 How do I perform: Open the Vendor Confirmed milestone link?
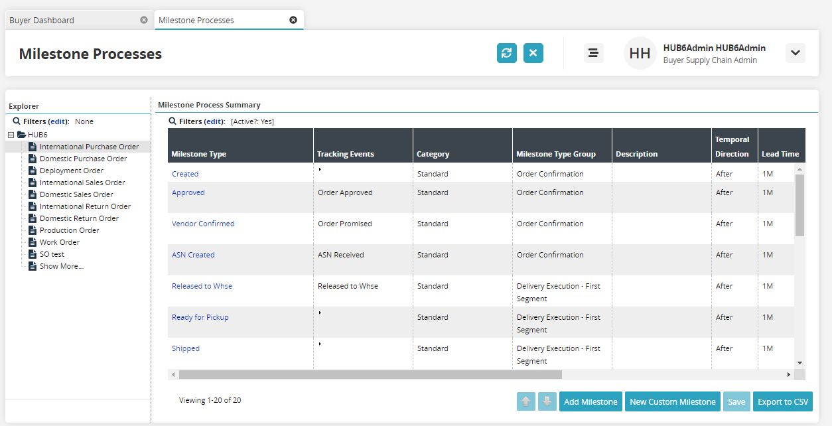pos(203,224)
